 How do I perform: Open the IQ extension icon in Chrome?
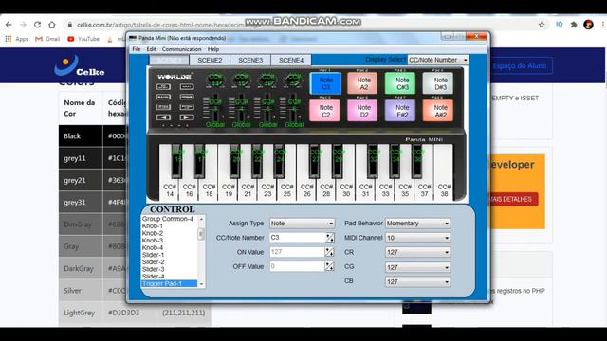pyautogui.click(x=559, y=25)
